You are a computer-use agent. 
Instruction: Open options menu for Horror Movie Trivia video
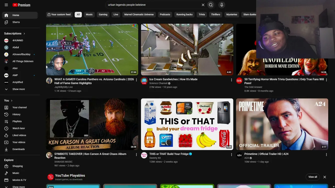[x=326, y=80]
